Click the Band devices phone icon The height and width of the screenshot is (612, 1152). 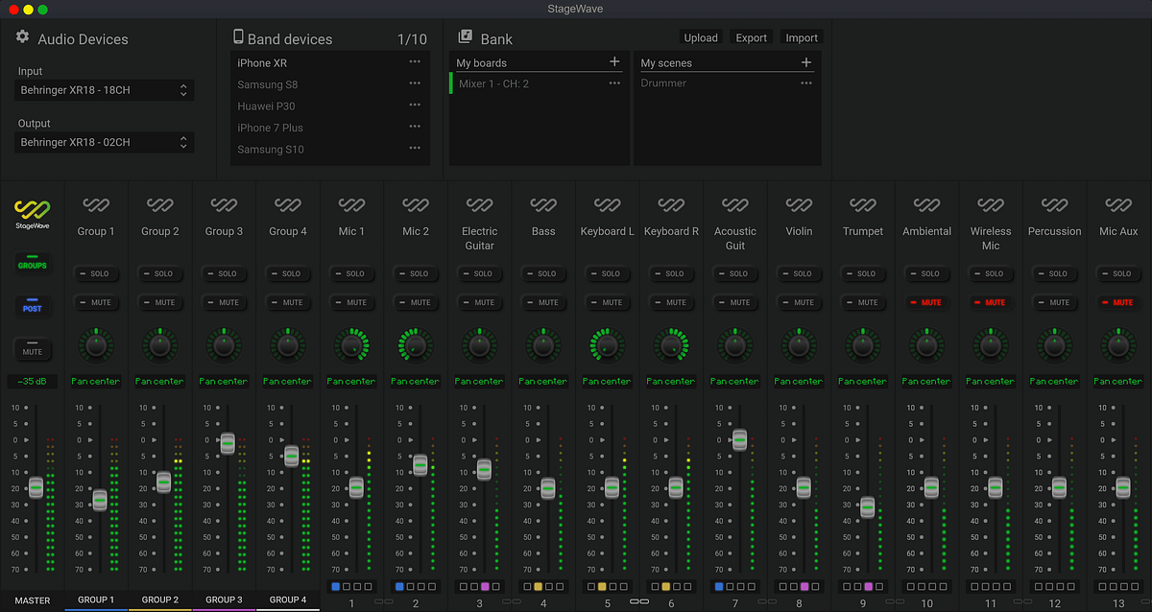pyautogui.click(x=237, y=36)
